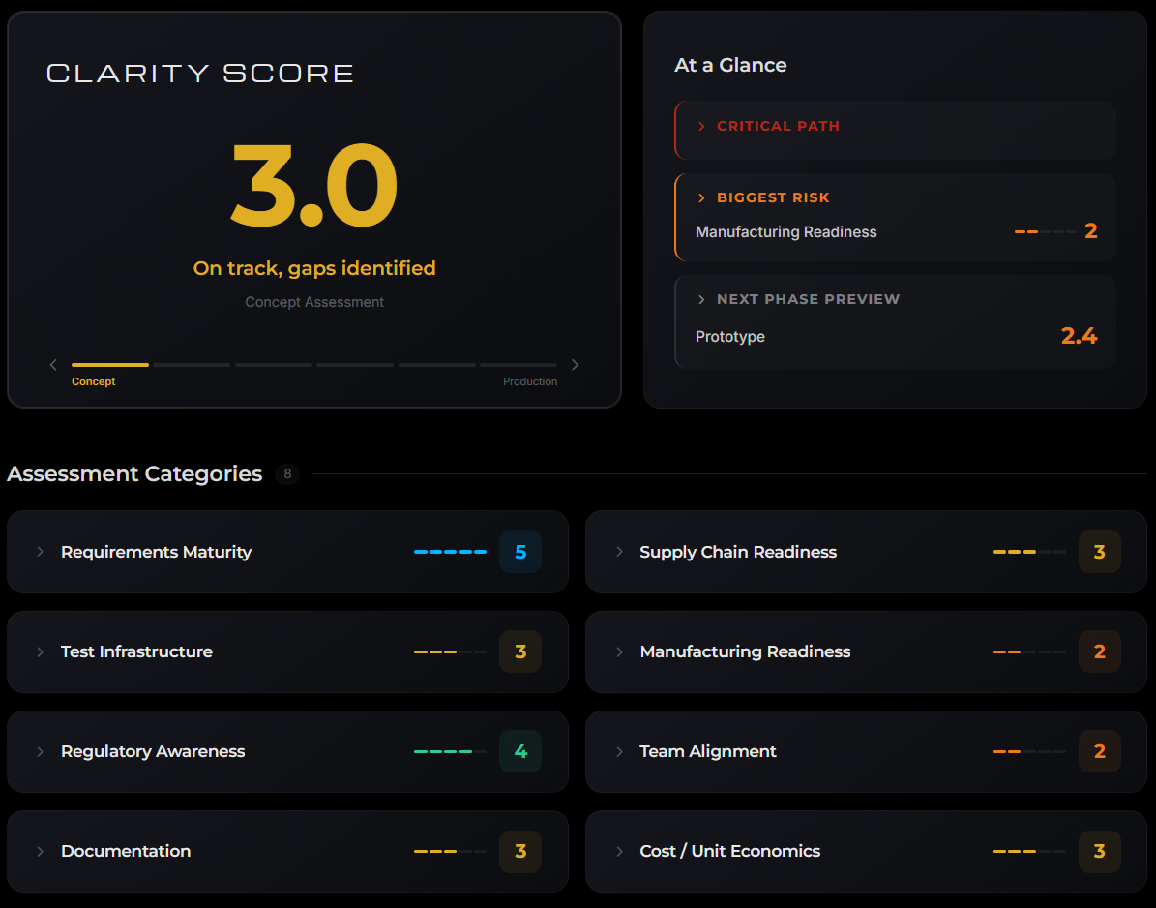Click the Prototype score 2.4

1079,337
